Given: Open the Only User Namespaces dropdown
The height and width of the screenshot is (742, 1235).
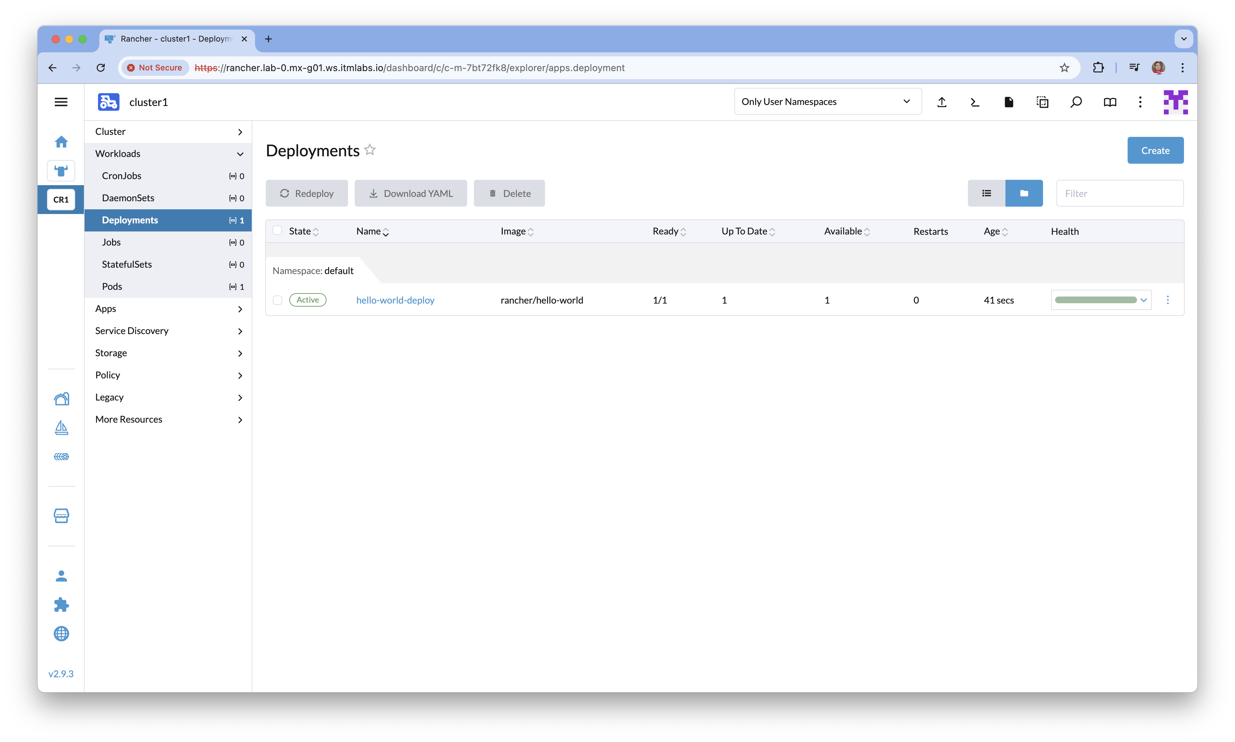Looking at the screenshot, I should click(827, 102).
